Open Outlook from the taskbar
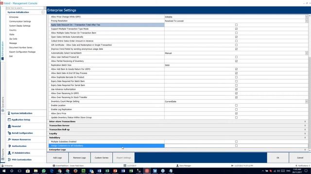311x174 pixels. 91,171
